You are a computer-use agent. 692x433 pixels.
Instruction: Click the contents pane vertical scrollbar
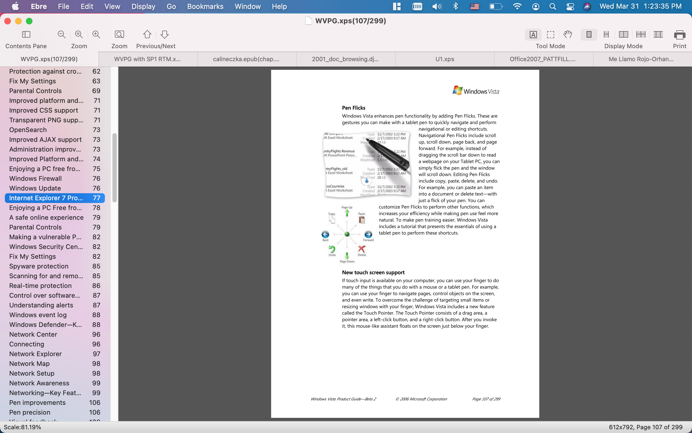[x=114, y=168]
